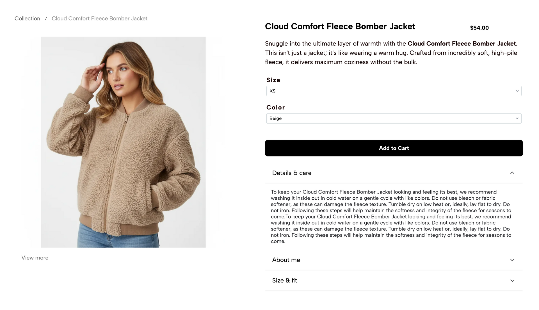Navigate to Collection via breadcrumb
This screenshot has width=539, height=310.
click(27, 18)
